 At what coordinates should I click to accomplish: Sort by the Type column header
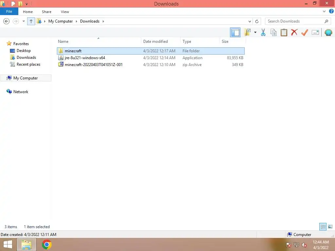(x=200, y=42)
